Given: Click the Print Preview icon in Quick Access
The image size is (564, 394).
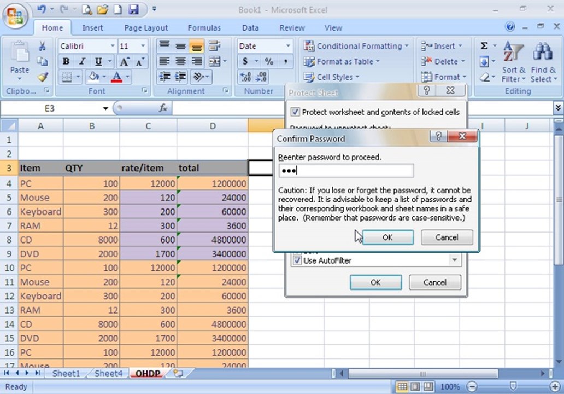Looking at the screenshot, I should [87, 9].
